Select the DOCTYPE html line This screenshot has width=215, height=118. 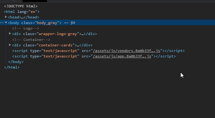click(21, 6)
